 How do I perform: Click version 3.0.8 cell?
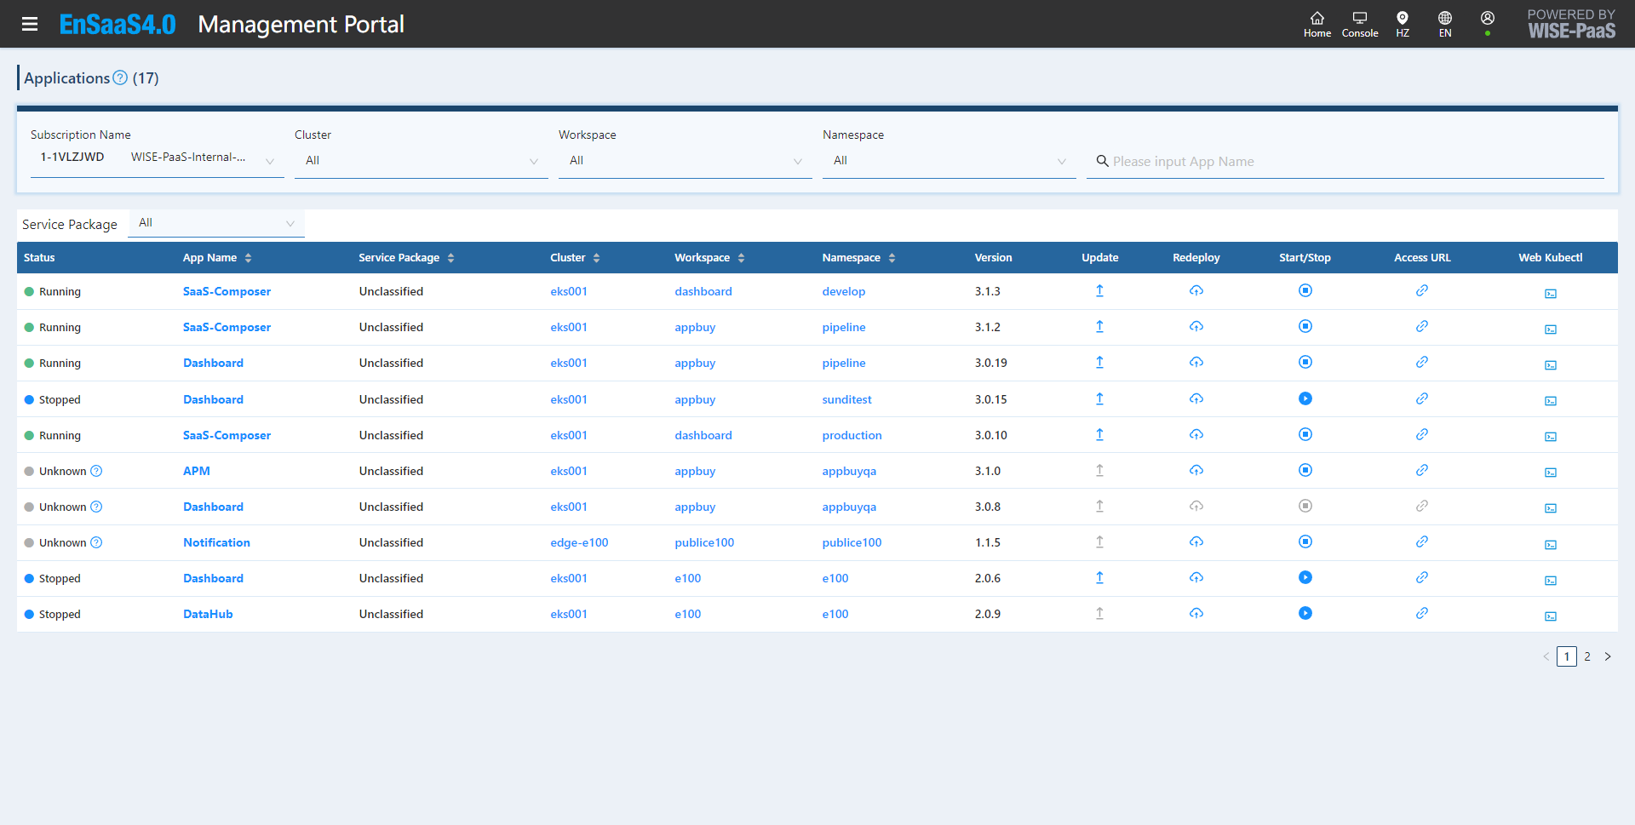tap(988, 507)
